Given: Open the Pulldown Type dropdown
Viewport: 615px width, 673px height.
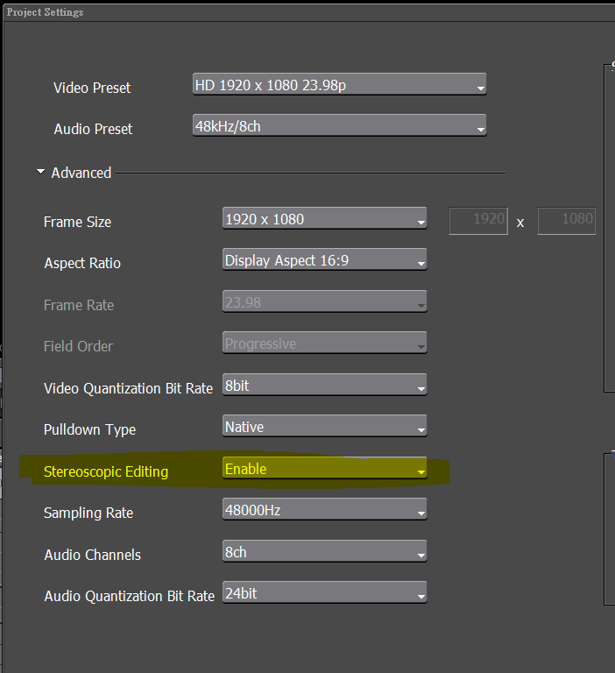Looking at the screenshot, I should pos(324,428).
